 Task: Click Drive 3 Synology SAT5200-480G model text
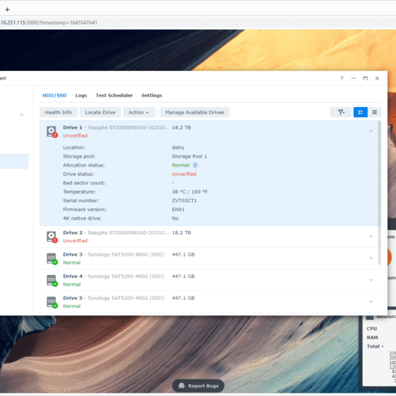point(126,255)
